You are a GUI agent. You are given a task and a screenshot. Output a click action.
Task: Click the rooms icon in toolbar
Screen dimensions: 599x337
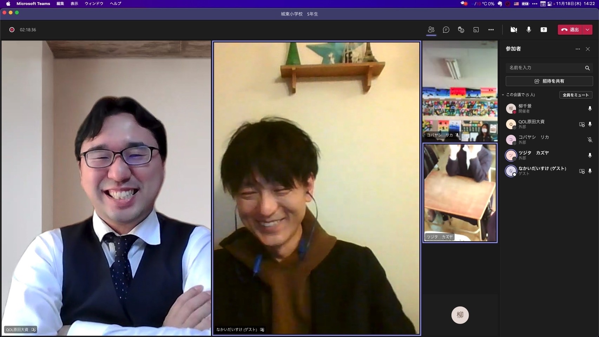(476, 30)
